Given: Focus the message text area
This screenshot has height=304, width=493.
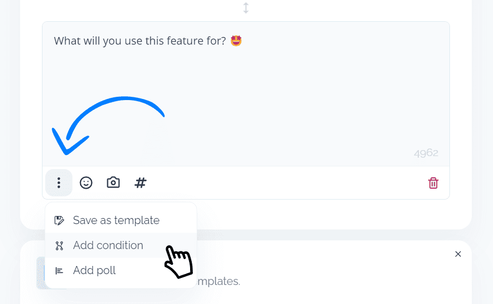Looking at the screenshot, I should tap(246, 94).
